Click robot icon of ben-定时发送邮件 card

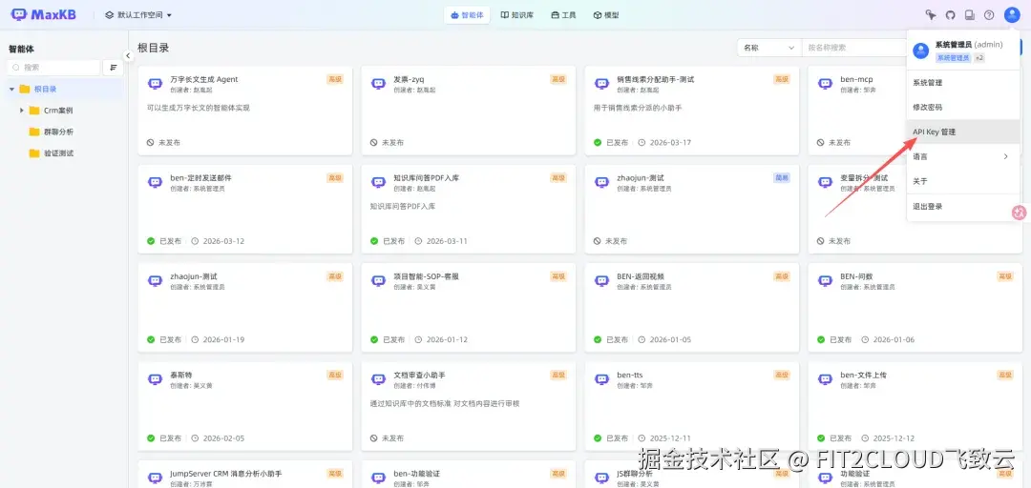point(156,182)
